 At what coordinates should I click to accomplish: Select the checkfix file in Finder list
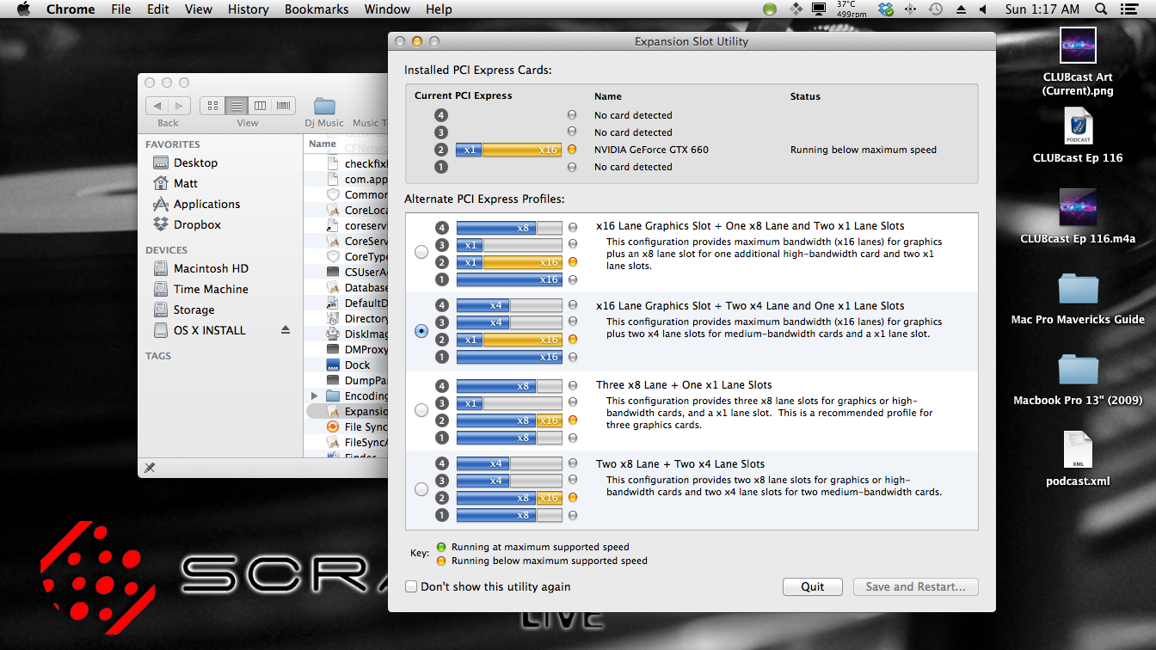[357, 163]
